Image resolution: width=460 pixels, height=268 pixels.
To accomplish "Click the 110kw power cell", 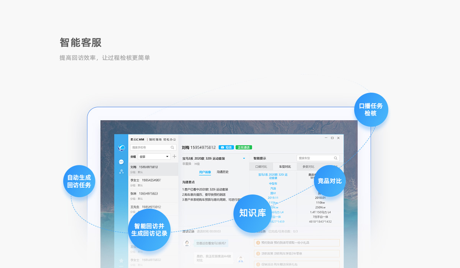I will pyautogui.click(x=320, y=203).
